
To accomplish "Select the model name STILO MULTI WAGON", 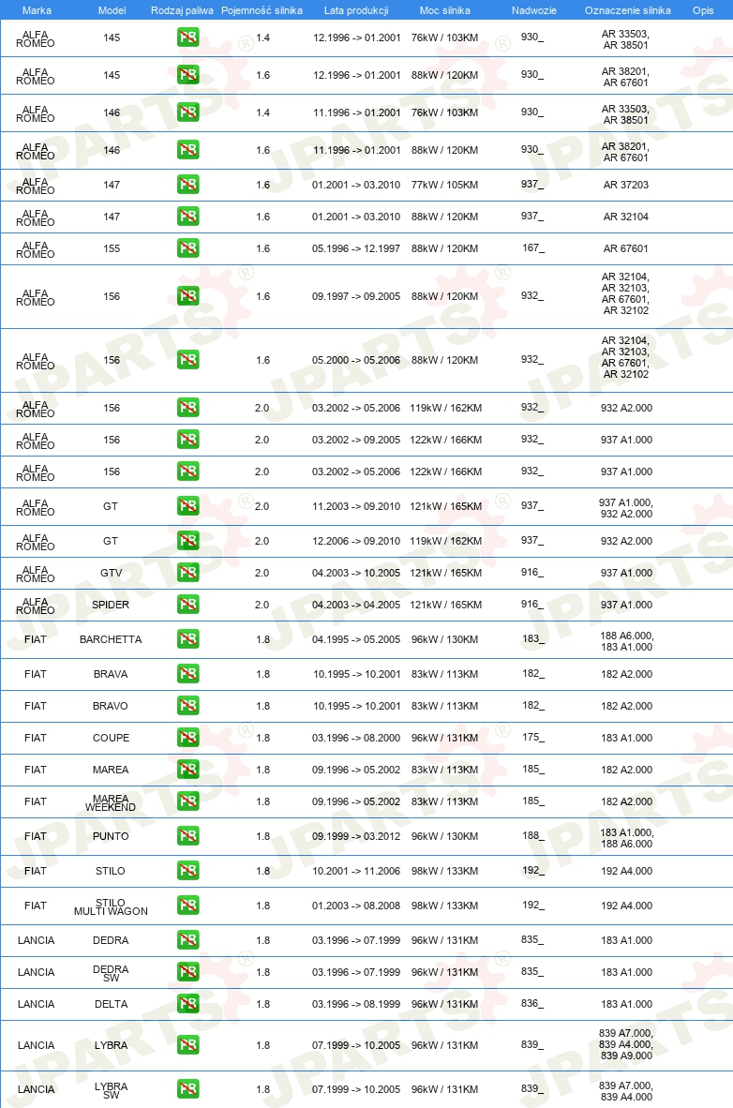I will pyautogui.click(x=111, y=907).
